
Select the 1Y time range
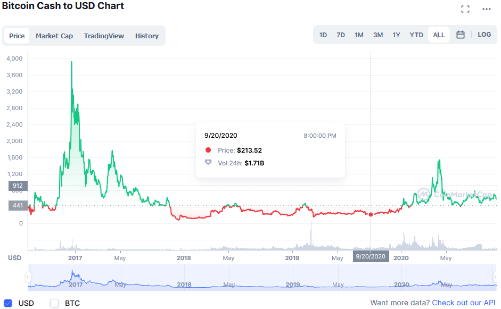(x=396, y=35)
